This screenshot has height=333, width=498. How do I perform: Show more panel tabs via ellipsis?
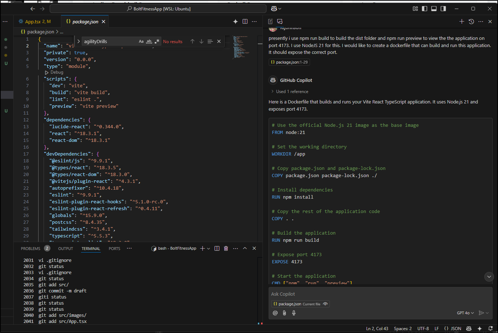click(129, 248)
